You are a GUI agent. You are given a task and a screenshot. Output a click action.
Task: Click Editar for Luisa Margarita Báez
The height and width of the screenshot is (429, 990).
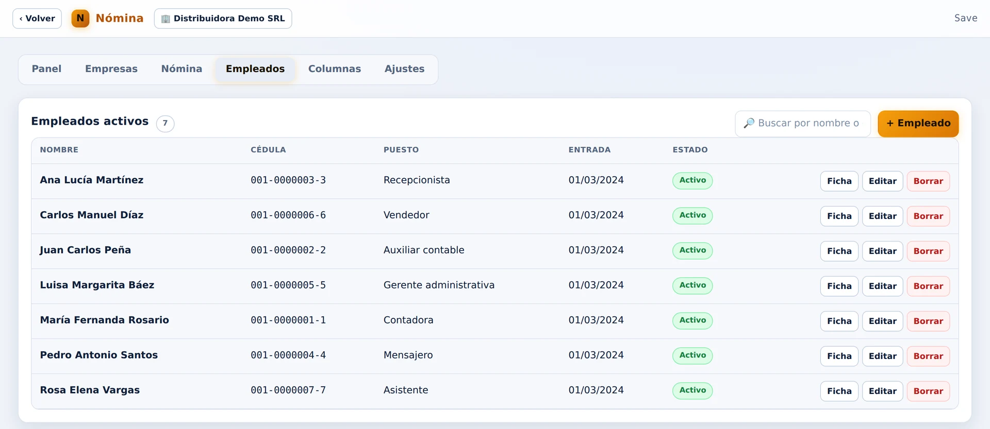pos(883,286)
